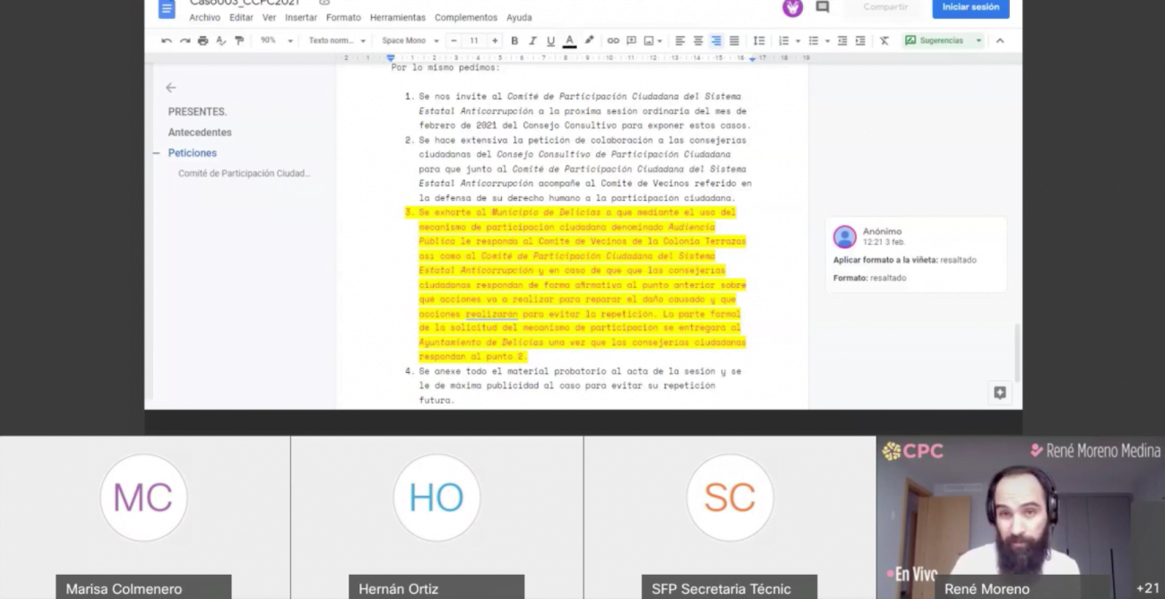Expand the bulleted list dropdown arrow
This screenshot has width=1165, height=599.
click(825, 40)
